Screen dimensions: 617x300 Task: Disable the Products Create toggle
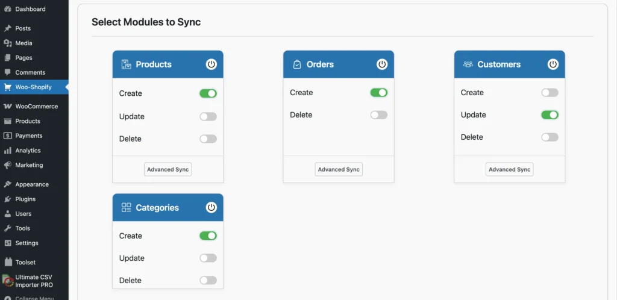click(208, 93)
